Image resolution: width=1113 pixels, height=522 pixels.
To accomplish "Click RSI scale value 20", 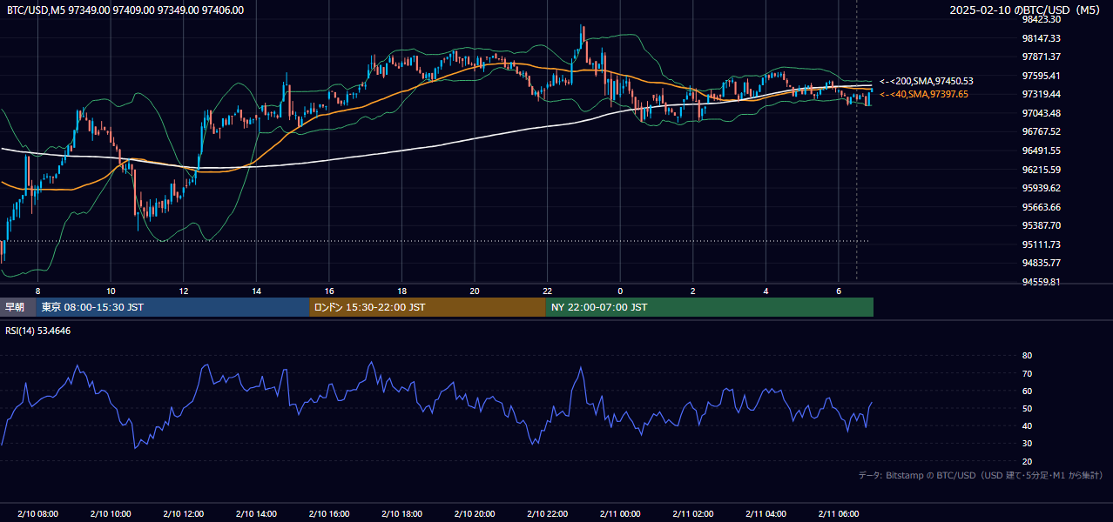I will tap(1027, 461).
